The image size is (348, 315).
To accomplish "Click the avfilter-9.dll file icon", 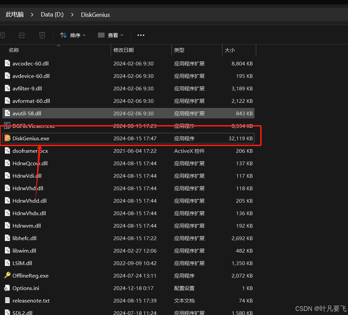I will pyautogui.click(x=7, y=88).
